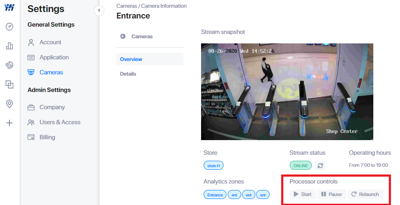Start the processor

pos(303,194)
